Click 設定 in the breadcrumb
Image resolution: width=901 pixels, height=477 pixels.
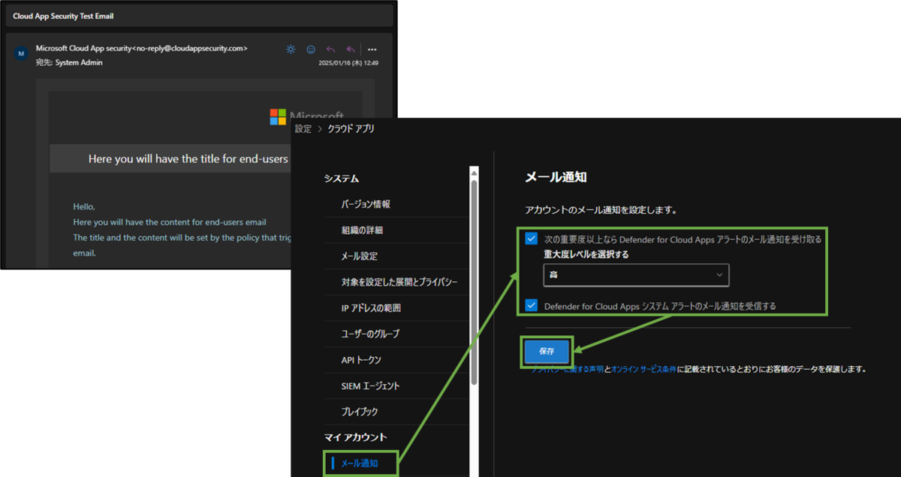point(303,129)
